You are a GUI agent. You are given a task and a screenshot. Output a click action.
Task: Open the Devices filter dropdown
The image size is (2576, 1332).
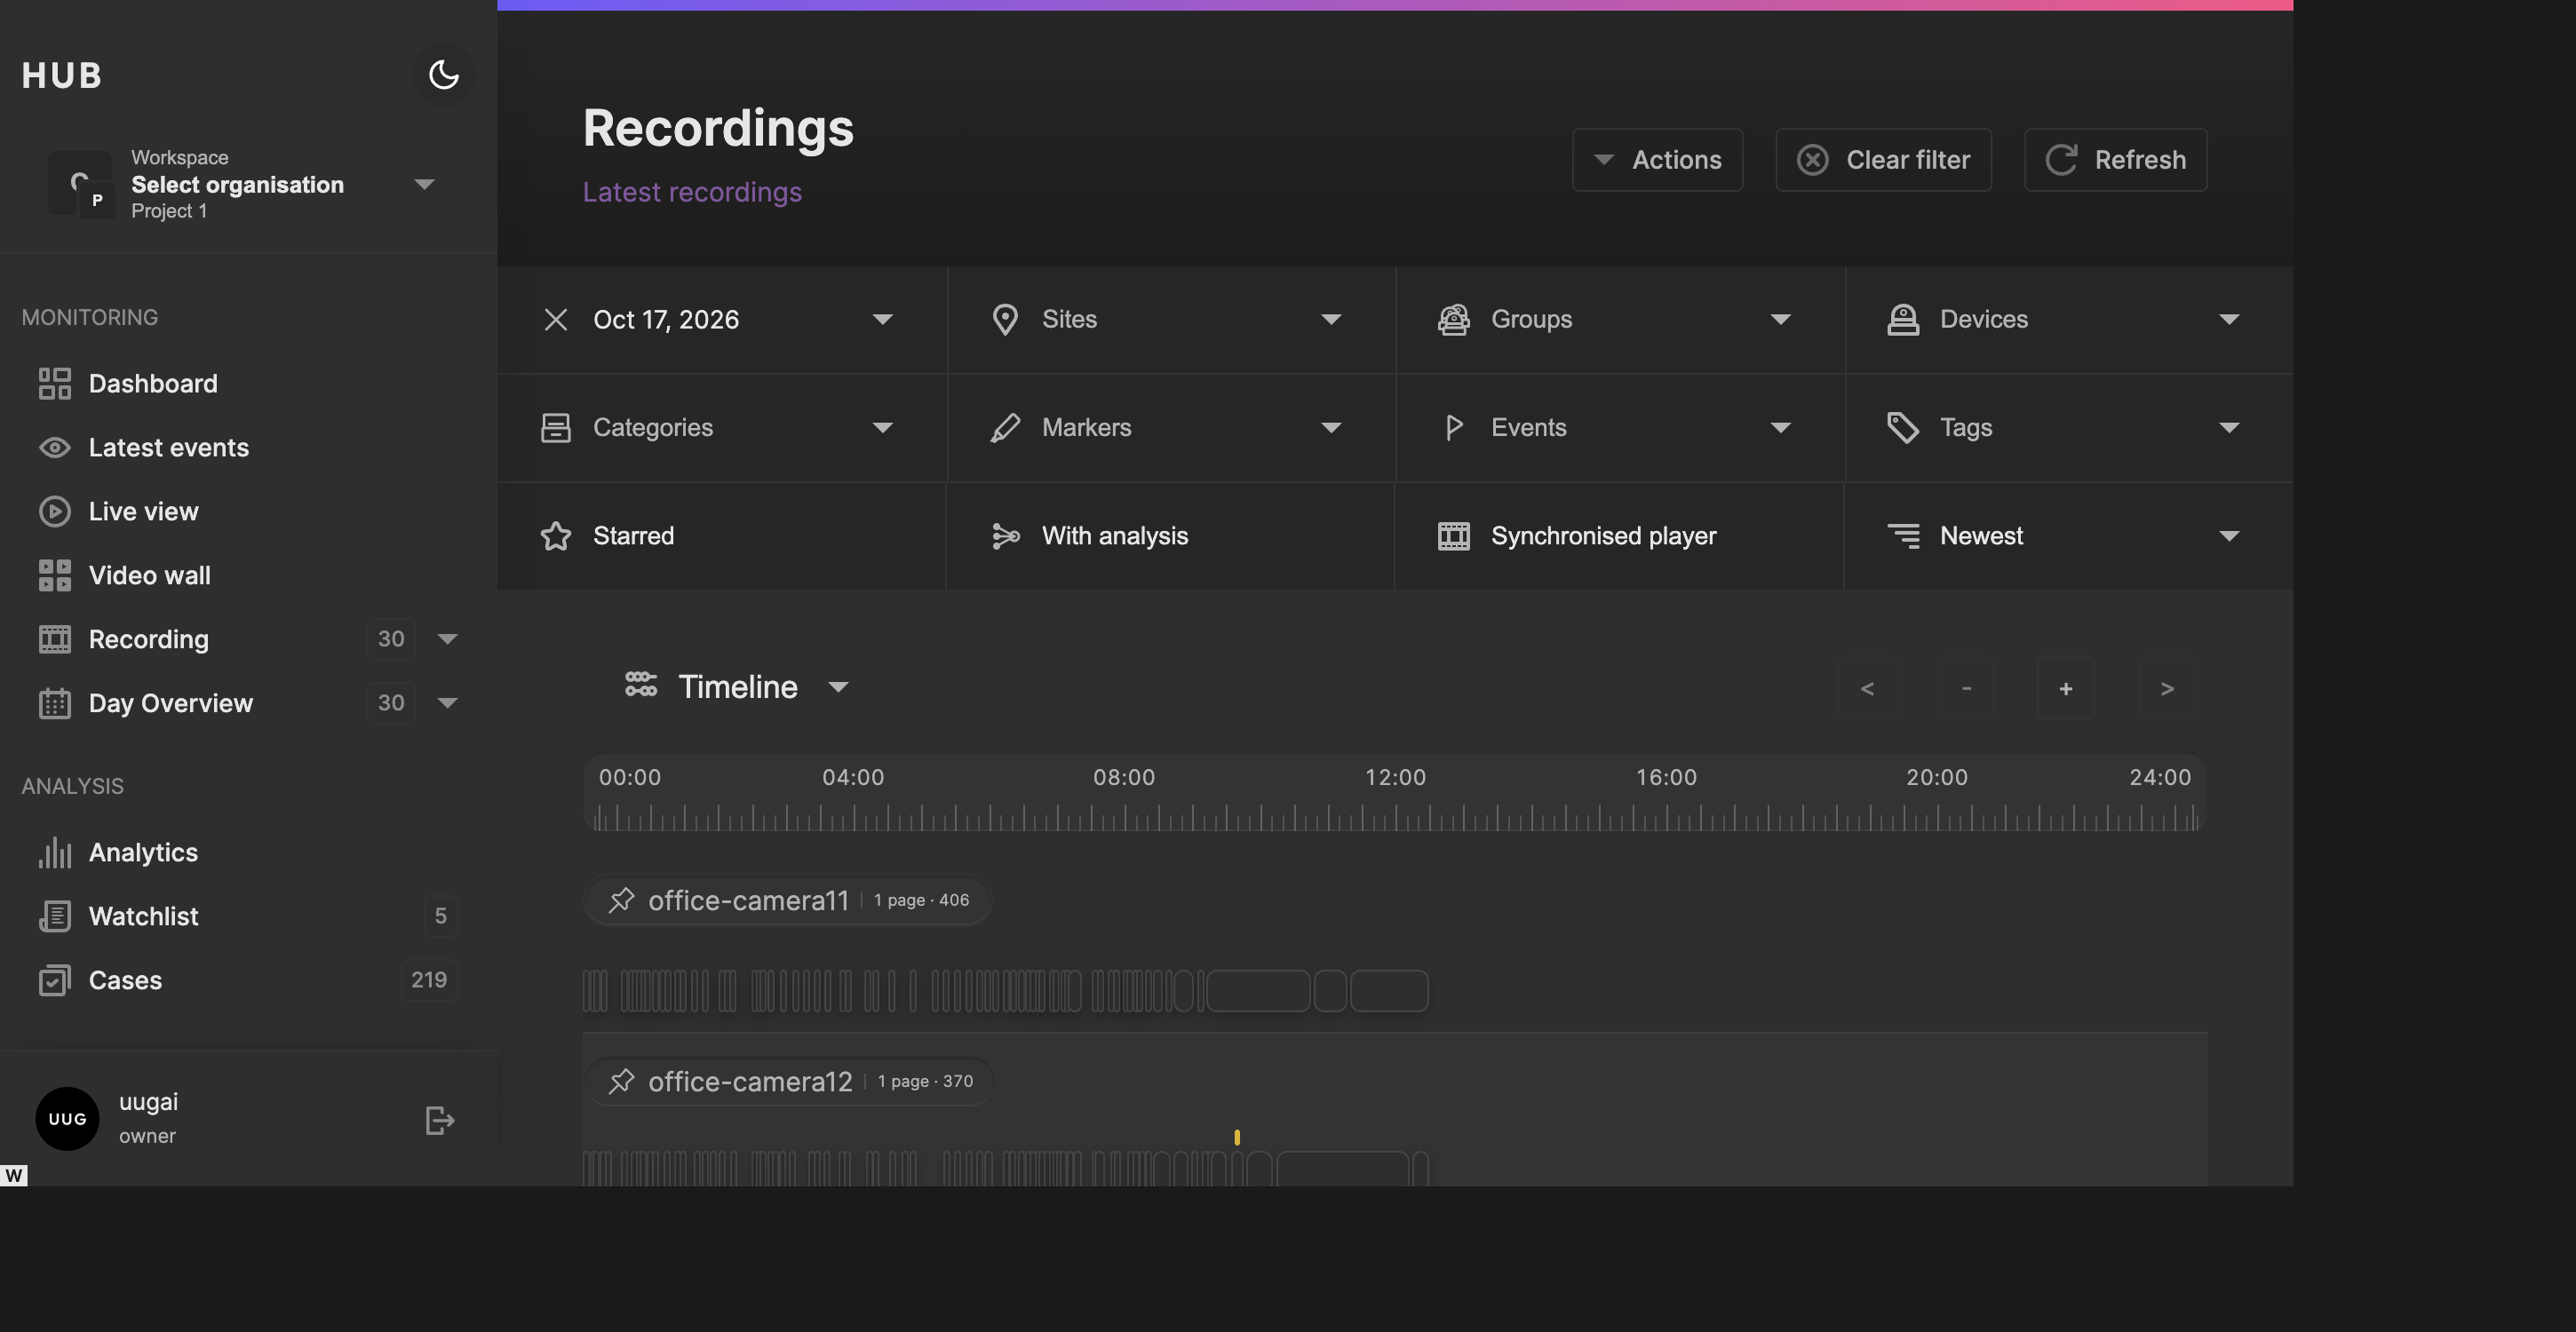click(x=2068, y=320)
